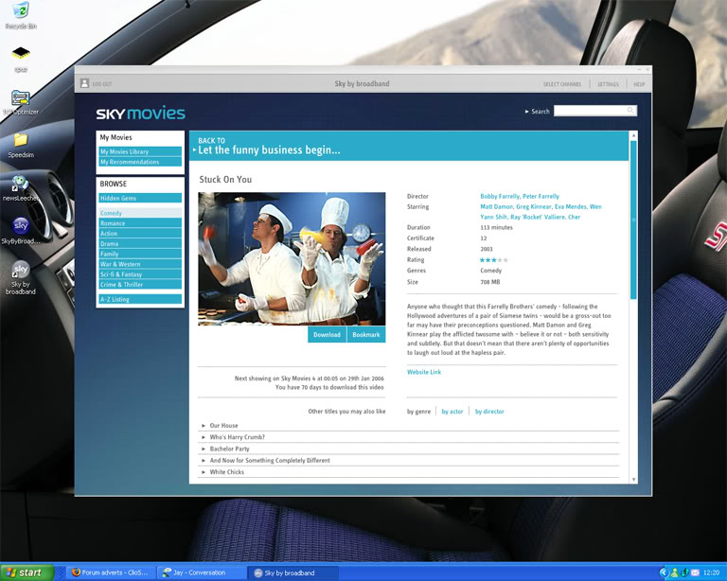727x581 pixels.
Task: Click the user profile icon beside Log Out
Action: [84, 84]
